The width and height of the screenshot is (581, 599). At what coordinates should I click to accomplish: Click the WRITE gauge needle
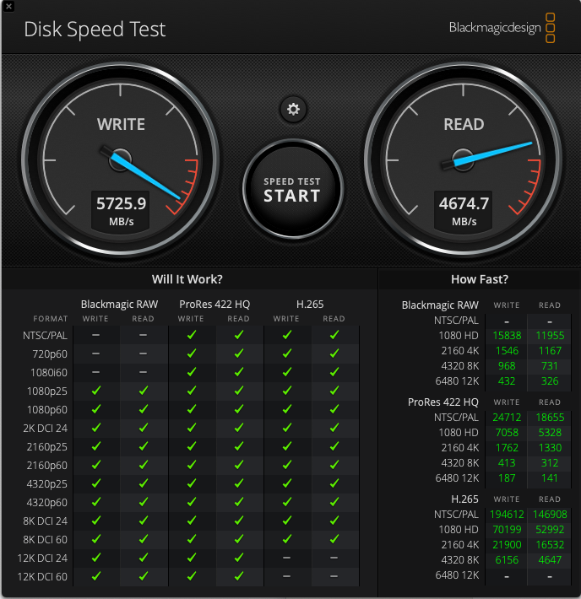144,175
